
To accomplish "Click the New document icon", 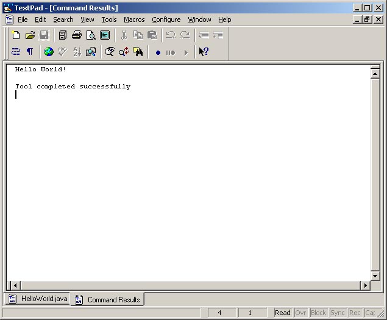I will pos(16,35).
